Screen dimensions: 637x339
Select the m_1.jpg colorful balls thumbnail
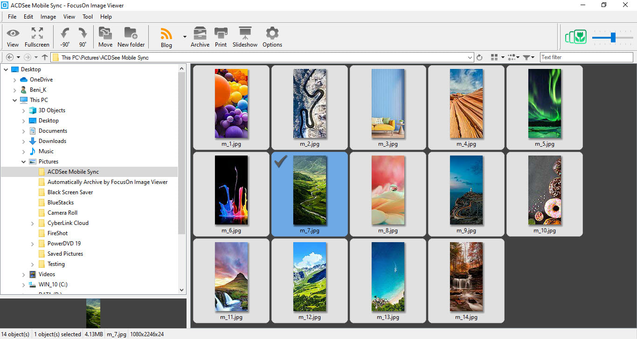pos(231,104)
